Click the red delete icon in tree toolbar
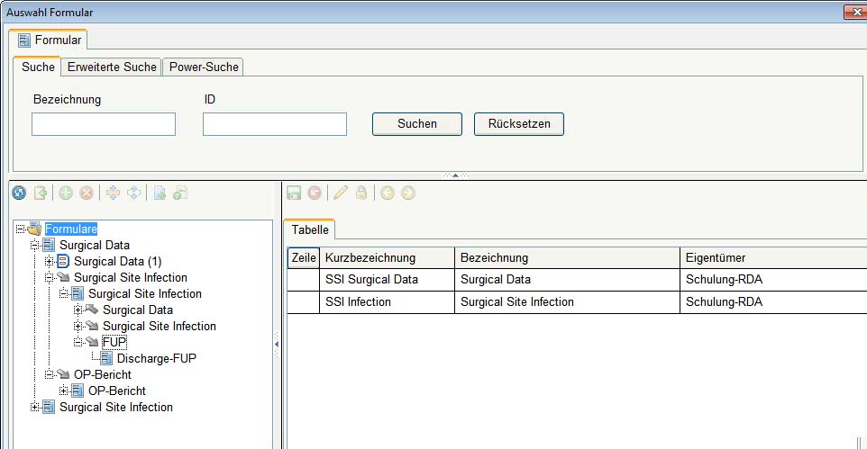This screenshot has height=449, width=867. pyautogui.click(x=87, y=193)
